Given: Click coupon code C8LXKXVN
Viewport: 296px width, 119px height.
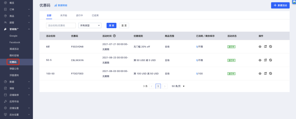Looking at the screenshot, I should [77, 60].
